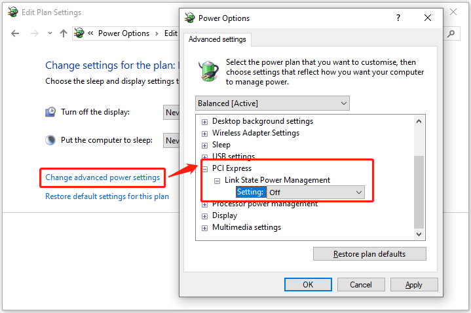Close the Edit Plan Settings window
The image size is (471, 313).
453,12
